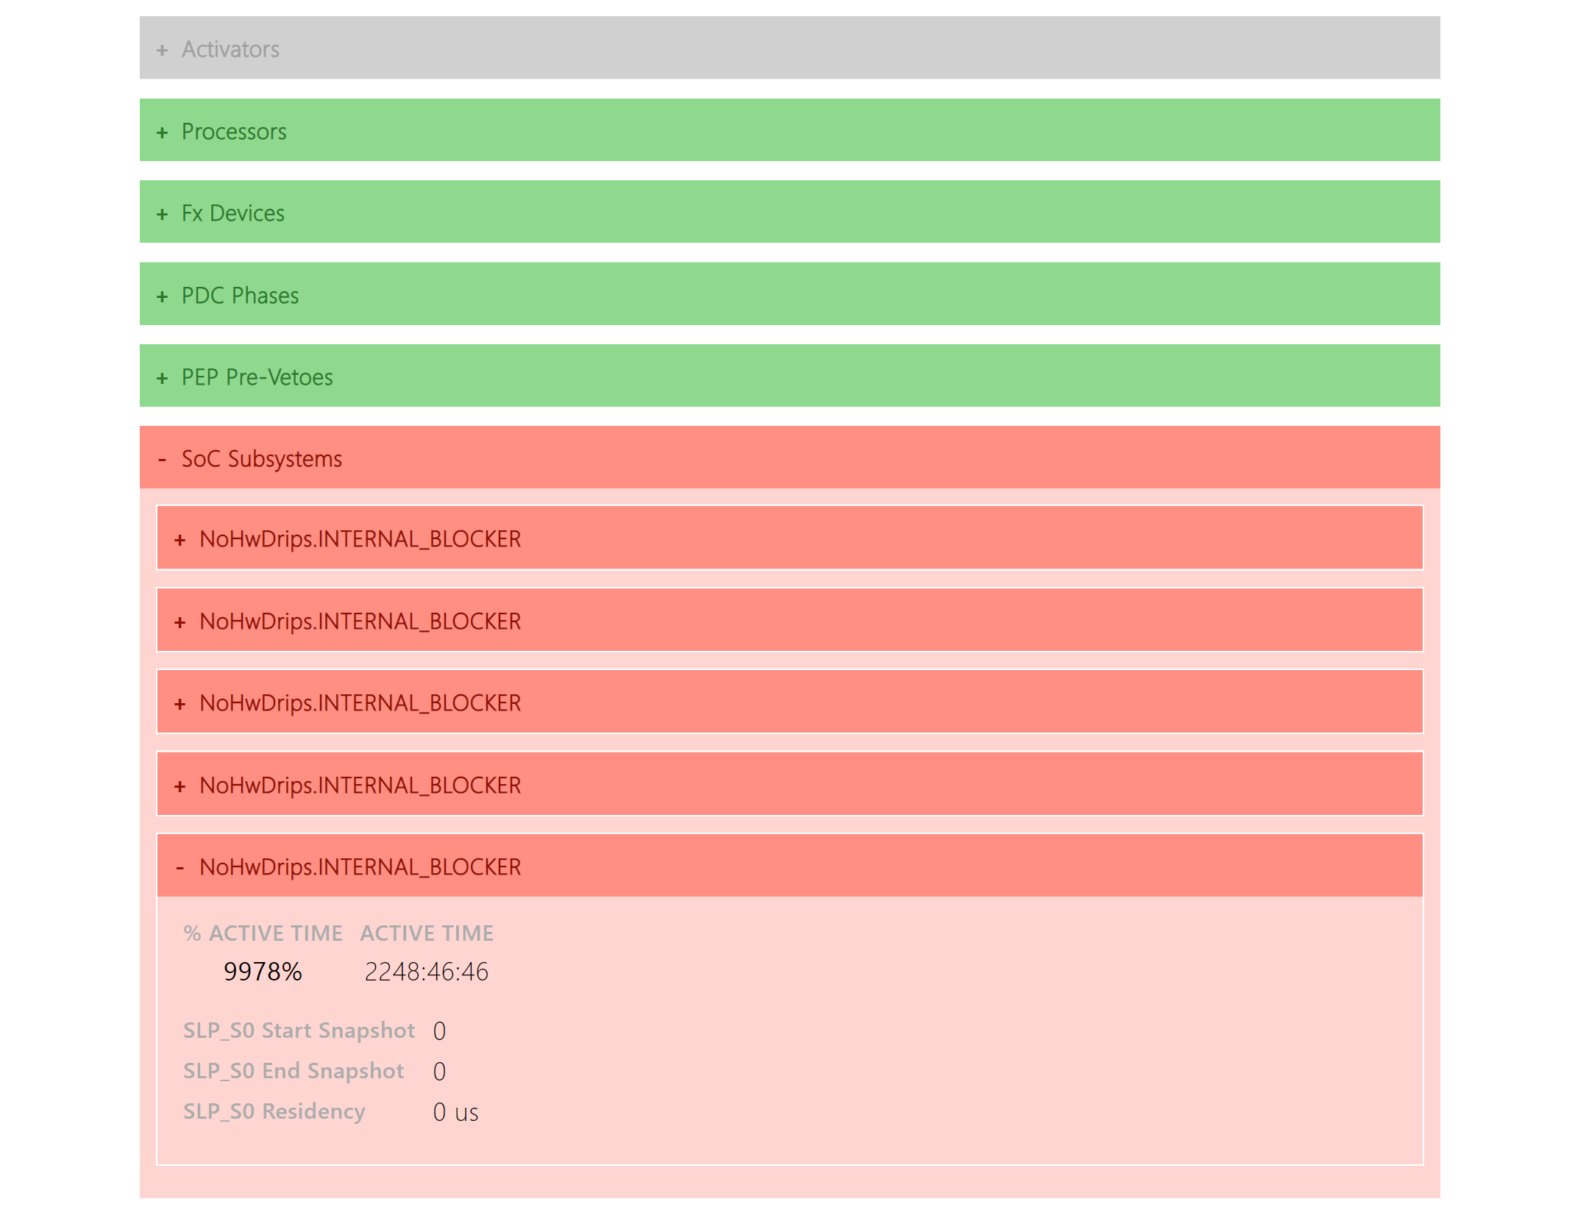Select the 9978% active time value
The height and width of the screenshot is (1207, 1575).
tap(263, 971)
